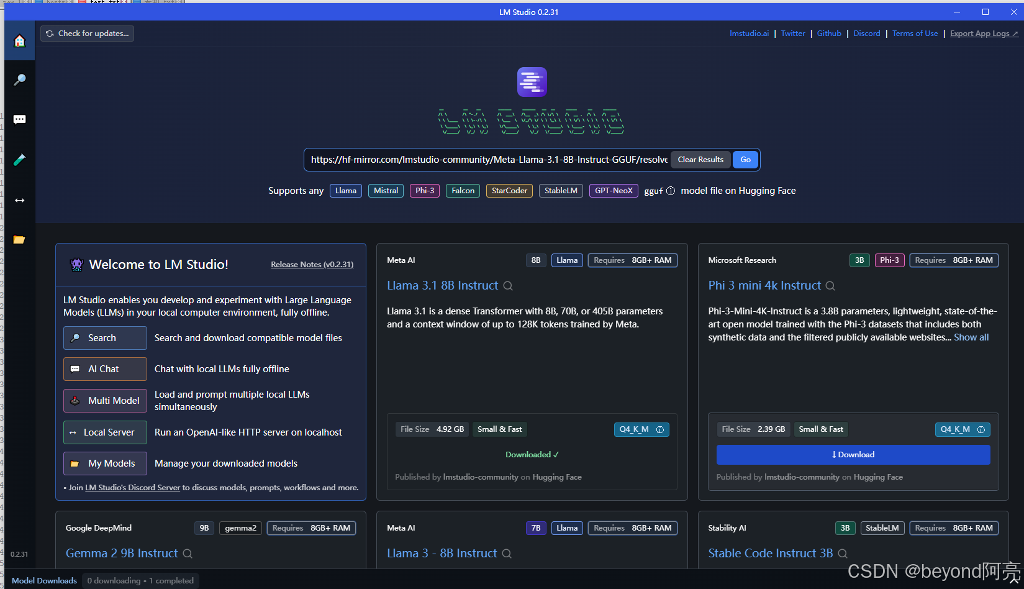
Task: Click the My Models button in the Welcome panel
Action: click(x=105, y=463)
